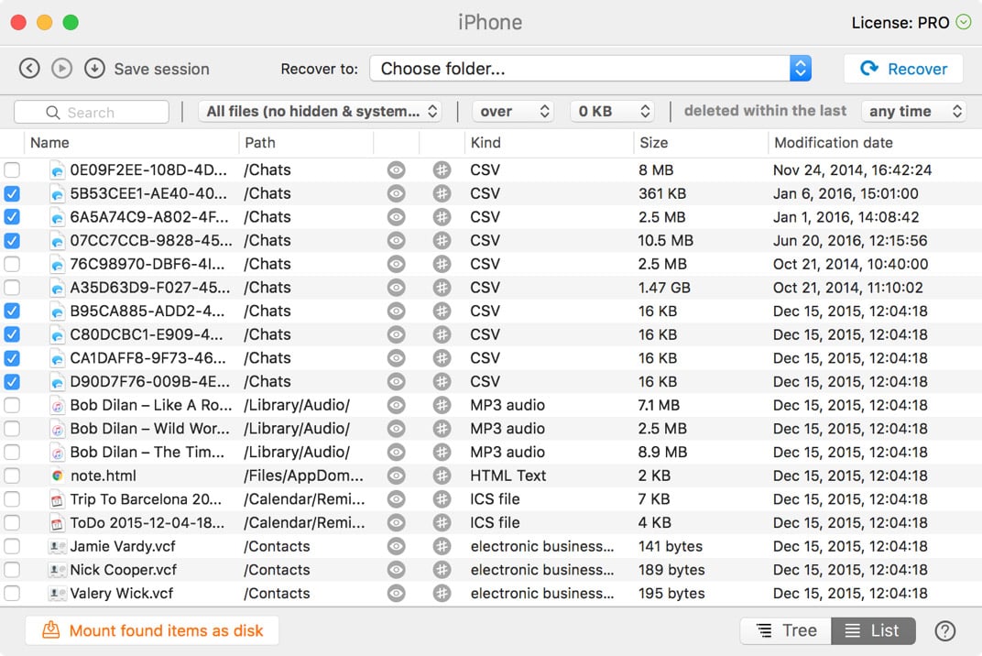Viewport: 982px width, 656px height.
Task: Click the help question mark icon
Action: click(x=945, y=630)
